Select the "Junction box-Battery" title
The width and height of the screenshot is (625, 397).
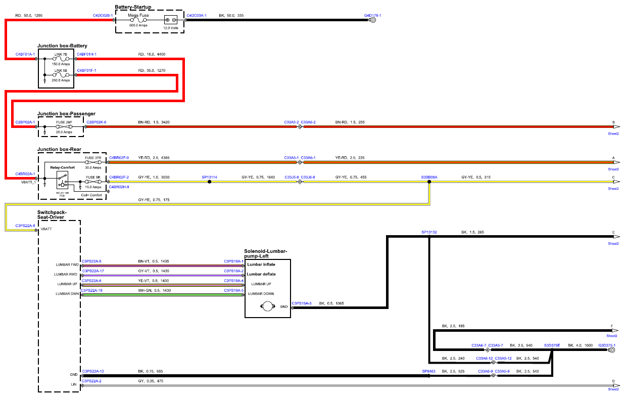(62, 46)
